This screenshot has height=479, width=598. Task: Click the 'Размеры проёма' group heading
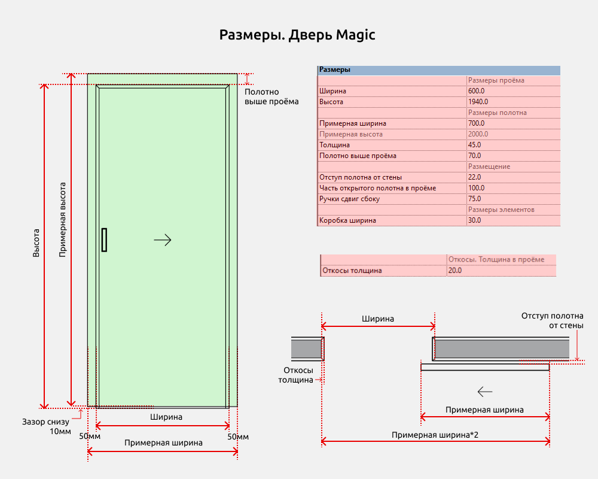point(496,80)
